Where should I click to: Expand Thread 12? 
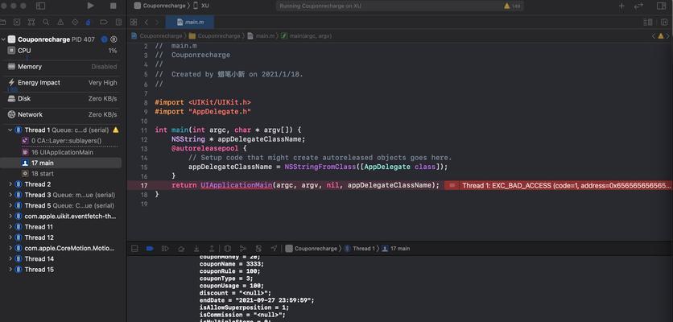click(10, 237)
